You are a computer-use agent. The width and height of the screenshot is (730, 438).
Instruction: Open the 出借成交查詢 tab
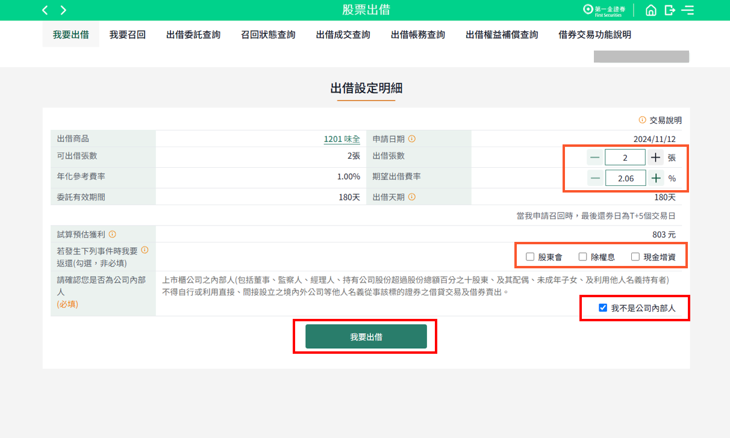click(343, 35)
